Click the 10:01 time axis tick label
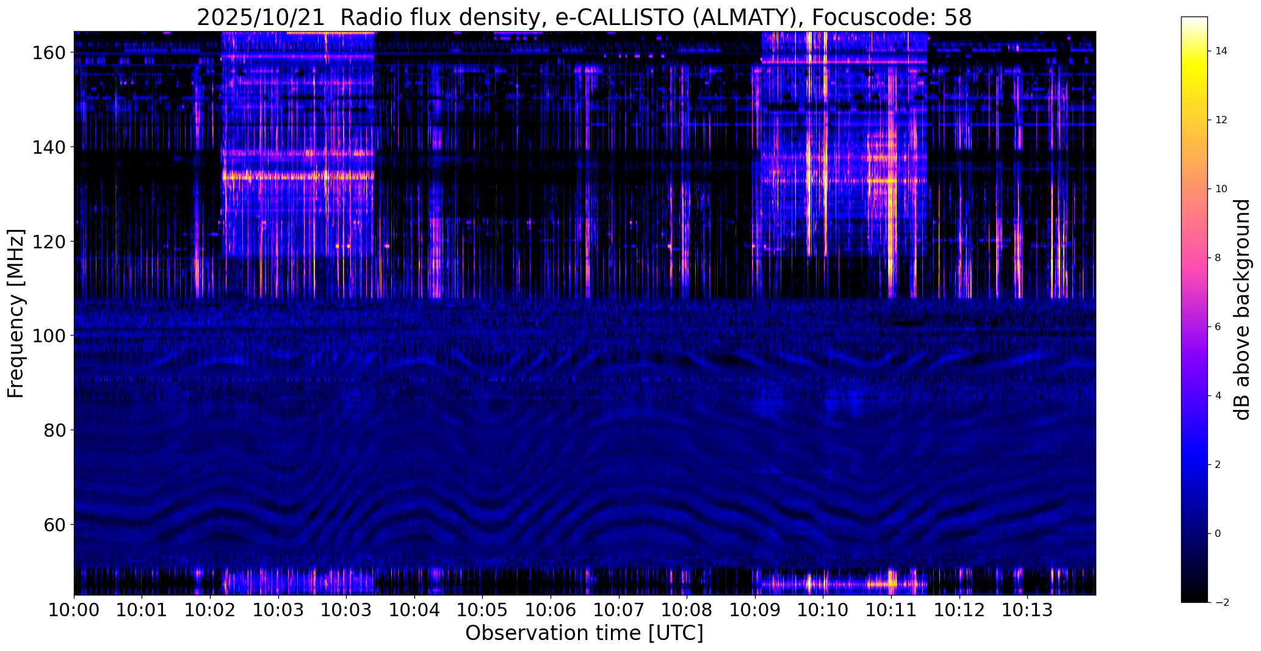This screenshot has height=651, width=1261. pyautogui.click(x=142, y=610)
